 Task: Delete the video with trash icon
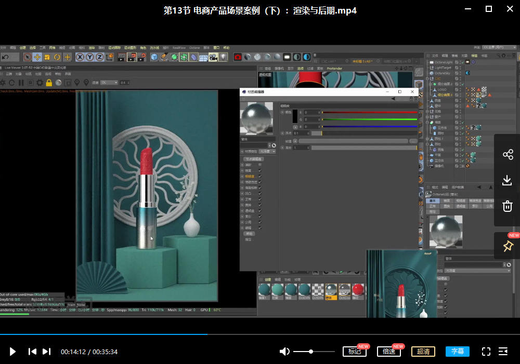point(508,206)
